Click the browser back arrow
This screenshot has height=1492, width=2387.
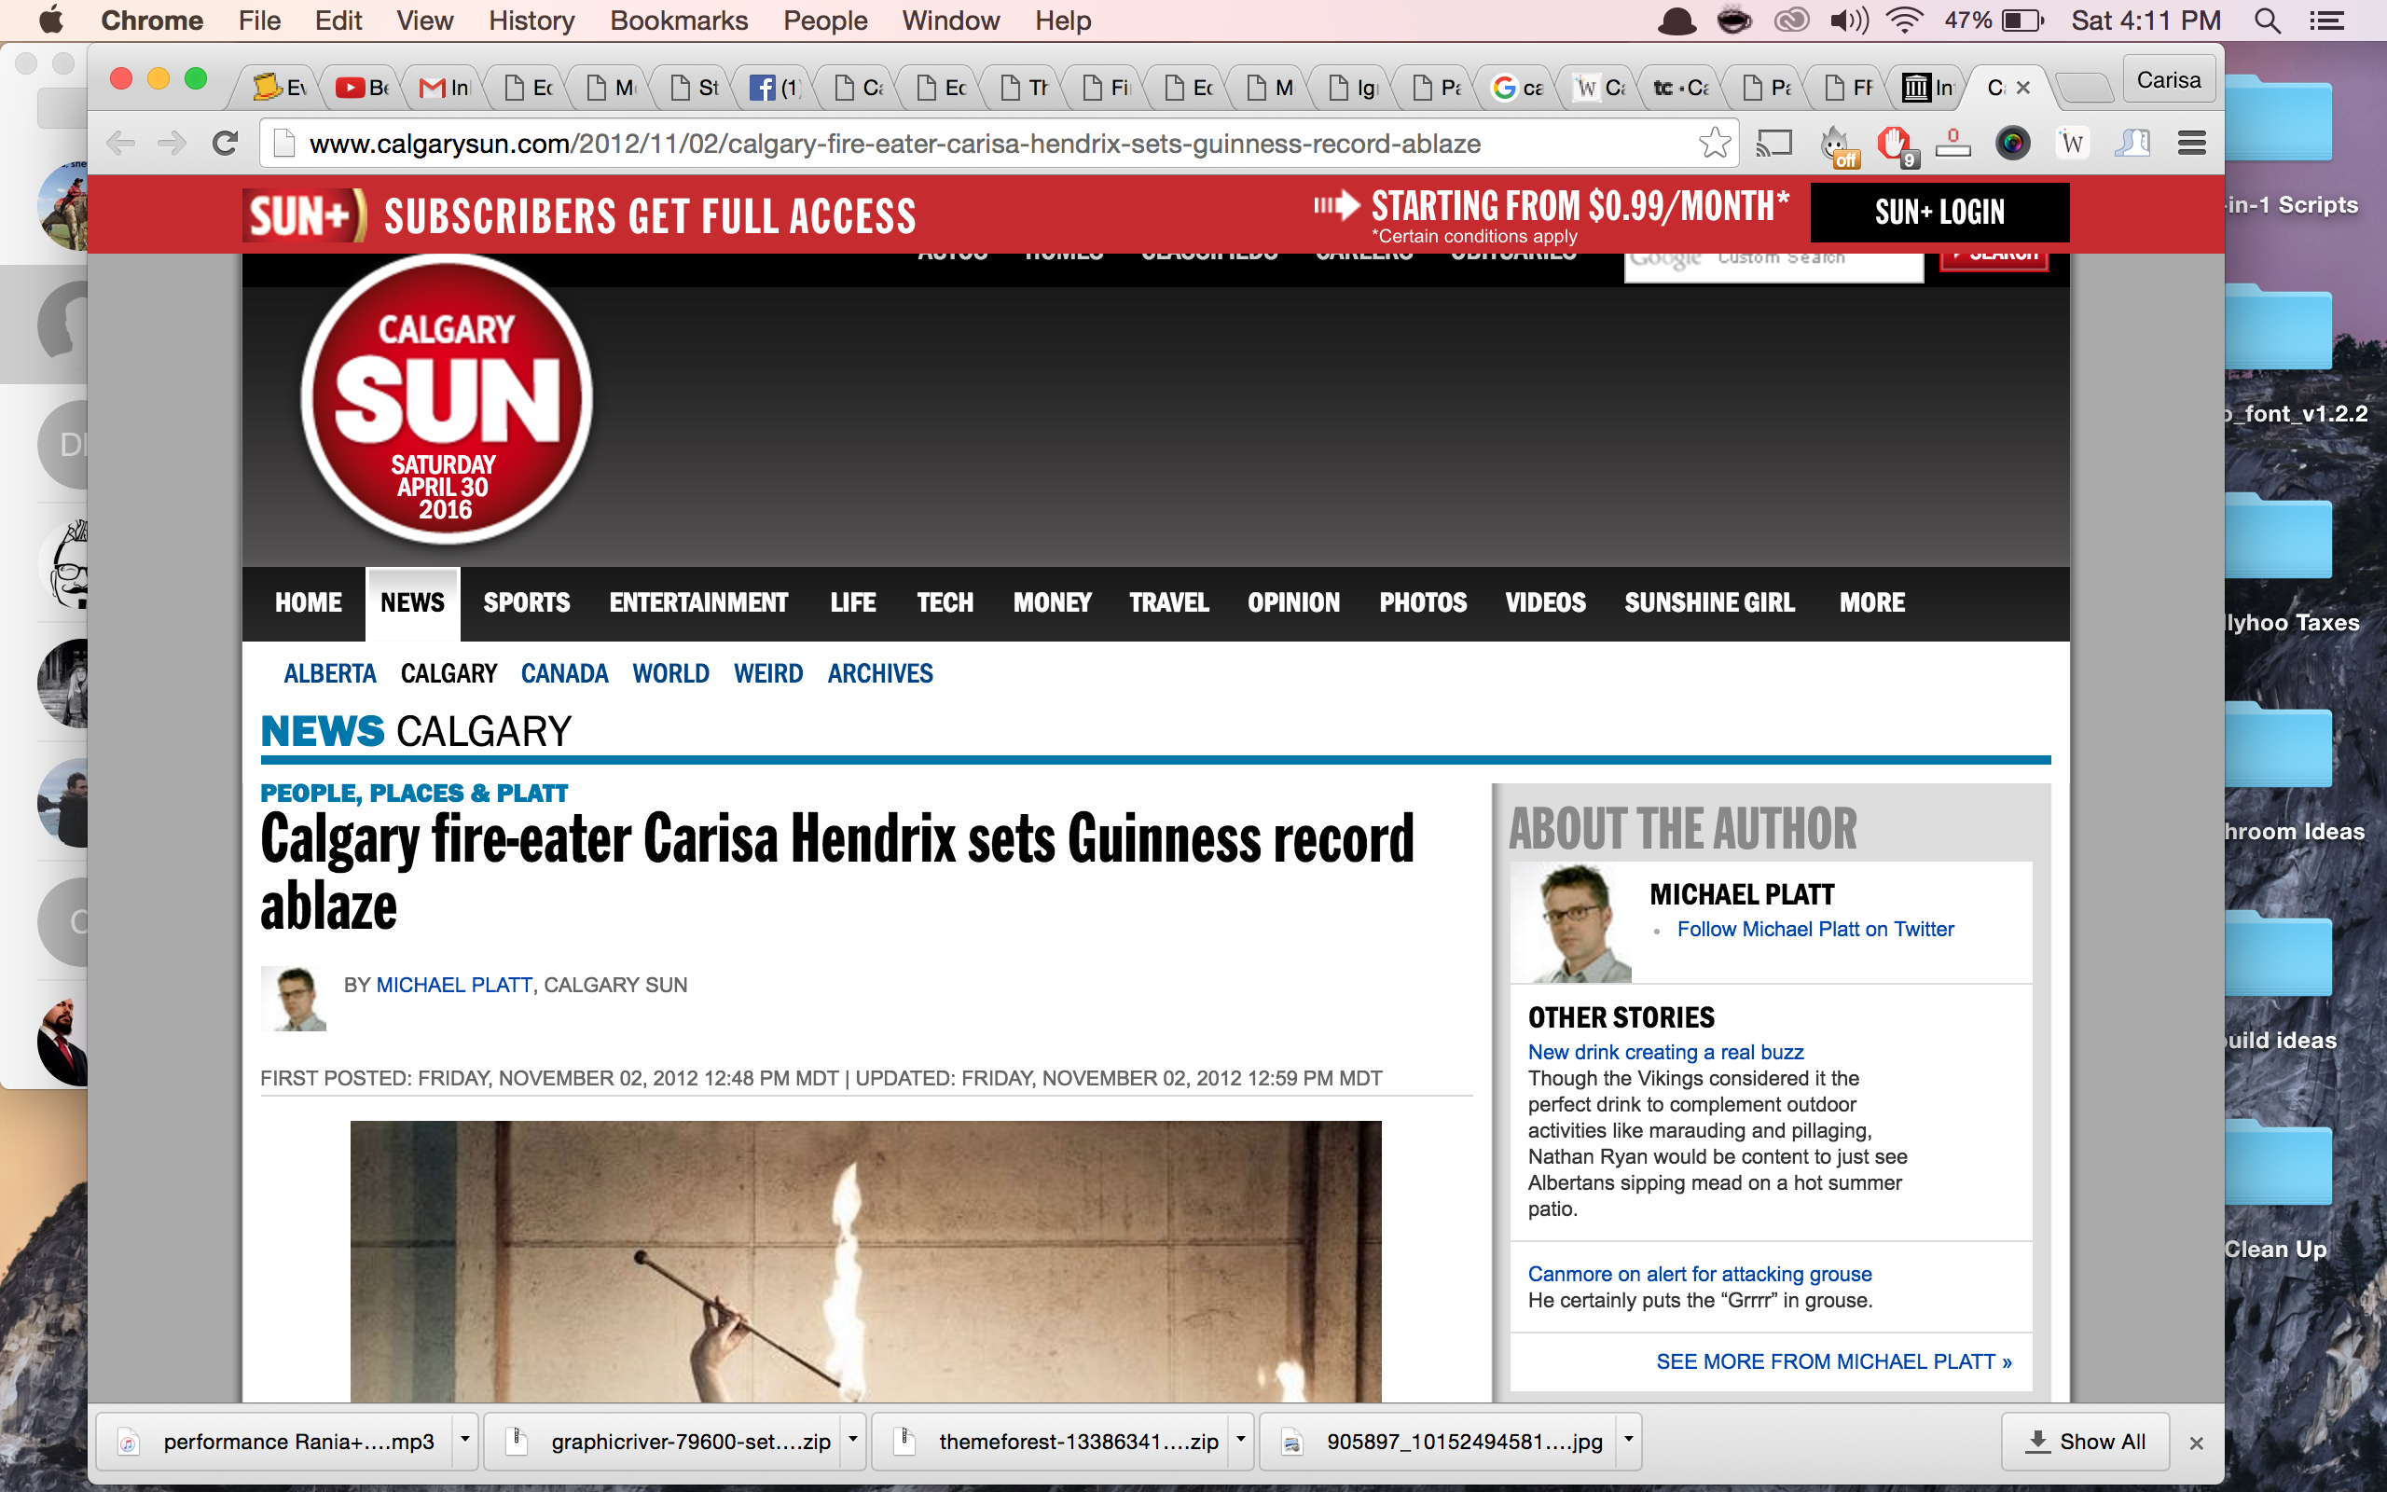click(121, 144)
